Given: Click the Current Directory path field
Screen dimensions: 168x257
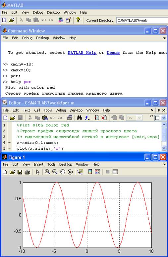Looking at the screenshot, I should tap(142, 21).
